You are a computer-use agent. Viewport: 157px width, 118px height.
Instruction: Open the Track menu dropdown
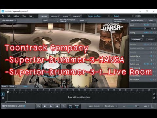(x=5, y=86)
